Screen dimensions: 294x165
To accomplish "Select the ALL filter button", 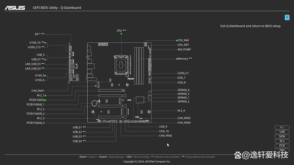I will coord(282,127).
